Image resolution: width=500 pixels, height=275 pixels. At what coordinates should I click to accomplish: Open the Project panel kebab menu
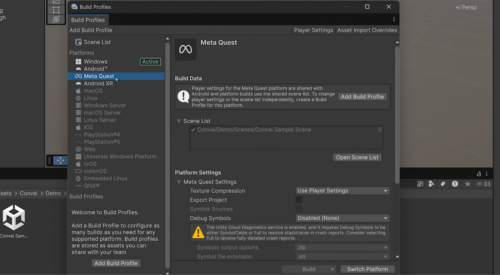point(487,174)
